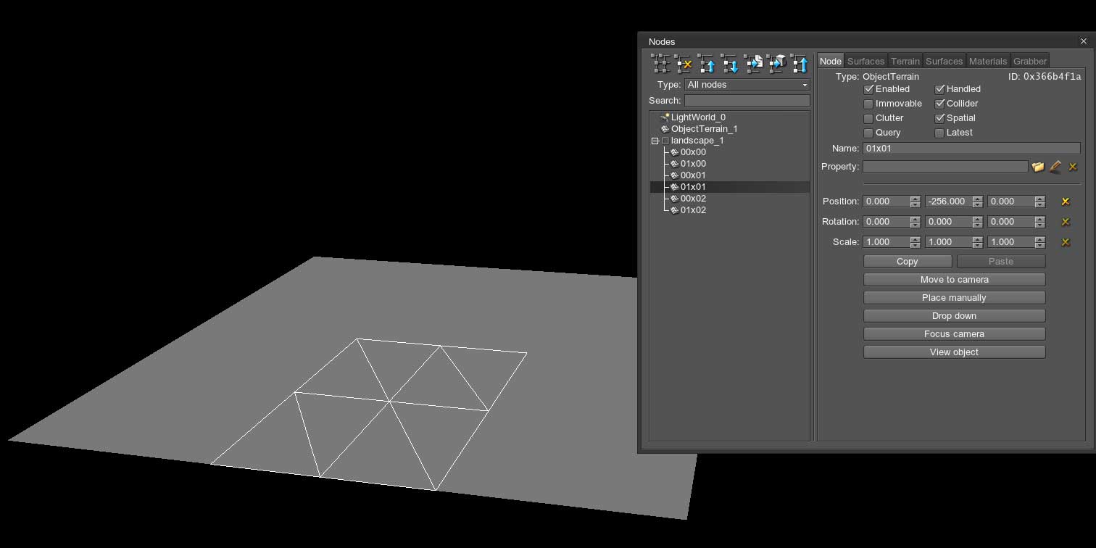Image resolution: width=1096 pixels, height=548 pixels.
Task: Click the Search input field
Action: (747, 101)
